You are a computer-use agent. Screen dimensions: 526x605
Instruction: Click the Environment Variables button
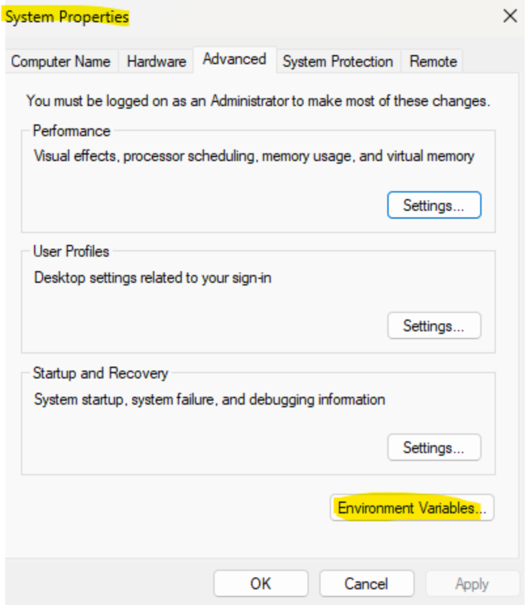[412, 508]
